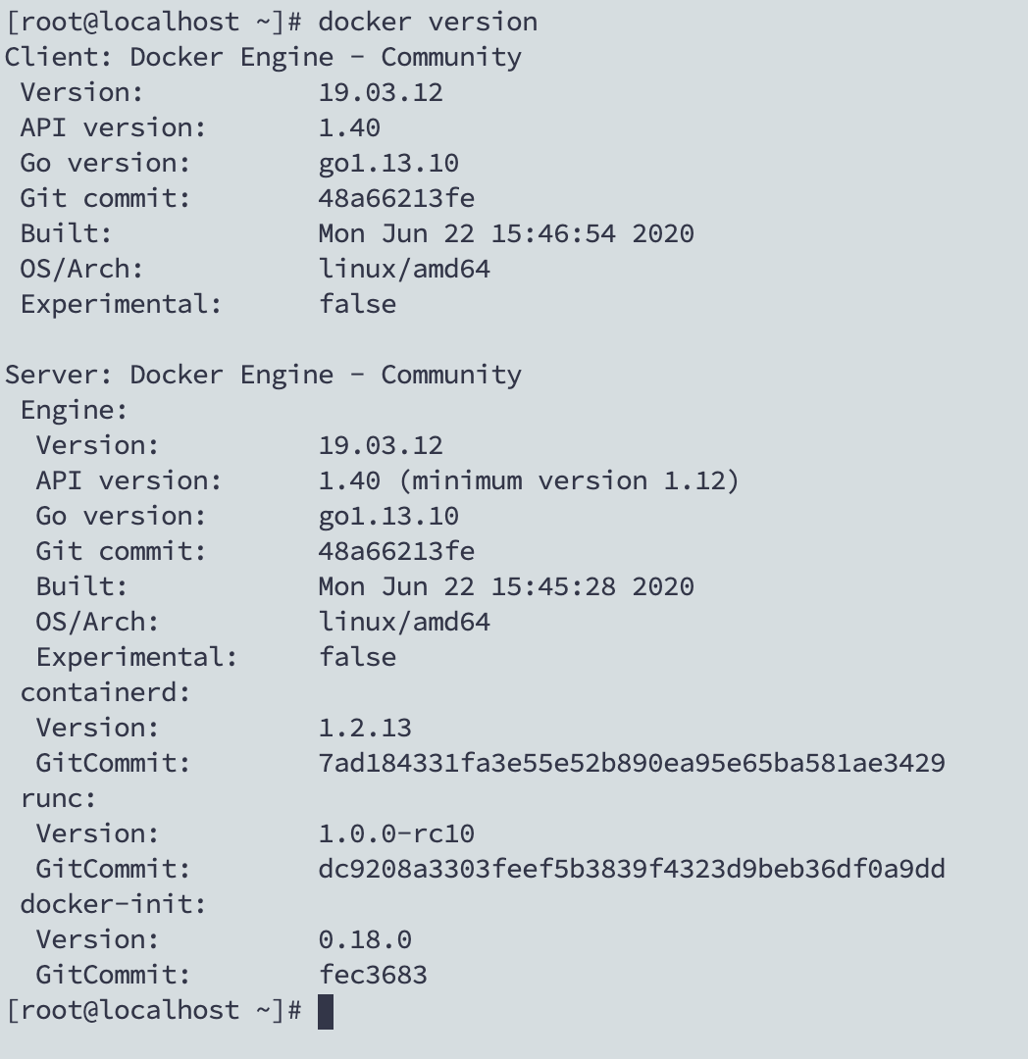This screenshot has height=1059, width=1028.
Task: Click the 'runc:' section label
Action: point(59,798)
